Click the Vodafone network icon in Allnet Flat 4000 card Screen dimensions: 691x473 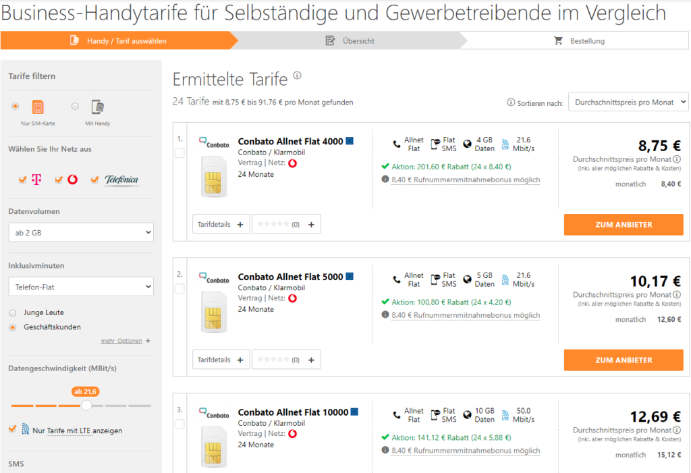click(293, 163)
